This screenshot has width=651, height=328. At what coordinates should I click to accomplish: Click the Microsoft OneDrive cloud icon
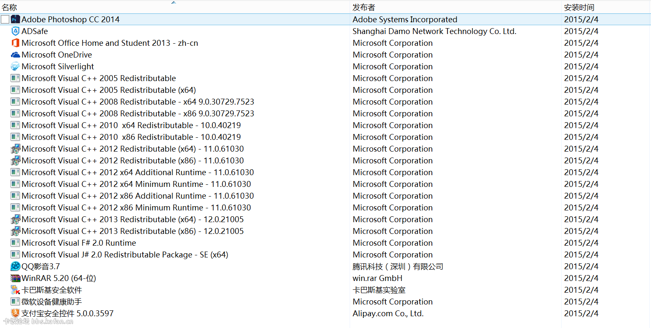click(x=16, y=55)
